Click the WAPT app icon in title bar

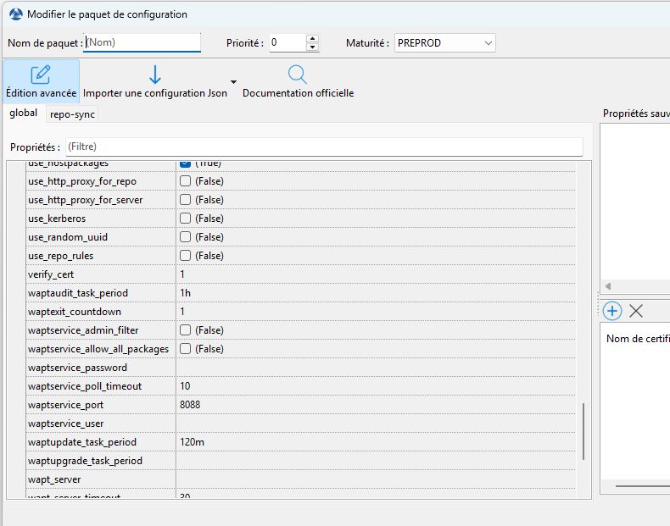tap(14, 14)
